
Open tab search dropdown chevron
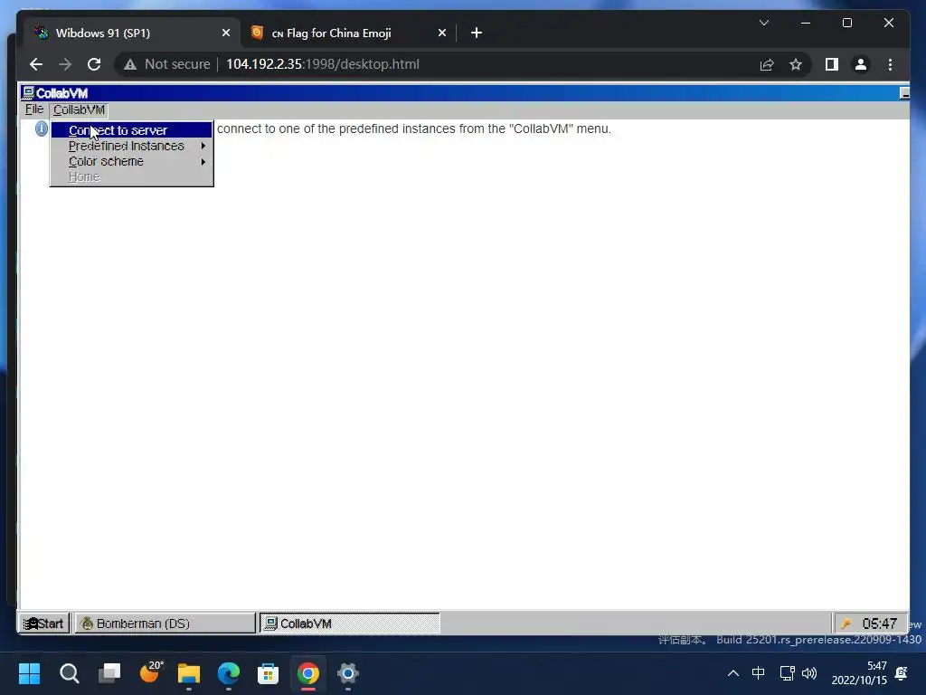pos(763,23)
